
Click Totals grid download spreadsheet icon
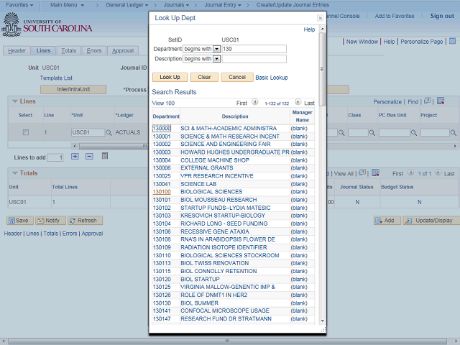[x=375, y=172]
